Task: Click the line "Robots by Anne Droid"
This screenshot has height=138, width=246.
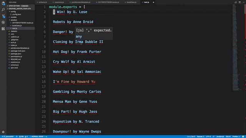Action: coord(73,22)
